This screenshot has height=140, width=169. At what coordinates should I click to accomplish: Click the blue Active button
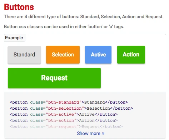click(98, 55)
